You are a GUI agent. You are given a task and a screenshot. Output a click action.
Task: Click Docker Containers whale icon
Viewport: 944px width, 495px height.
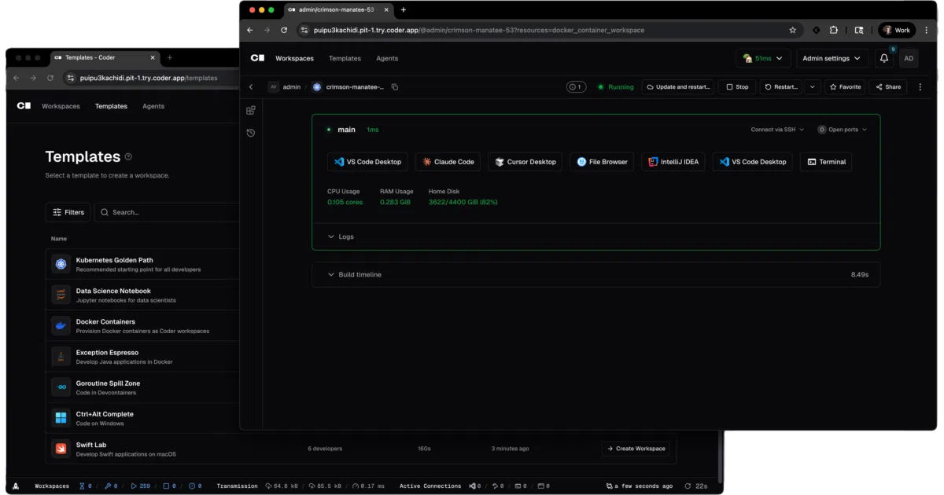pyautogui.click(x=61, y=325)
